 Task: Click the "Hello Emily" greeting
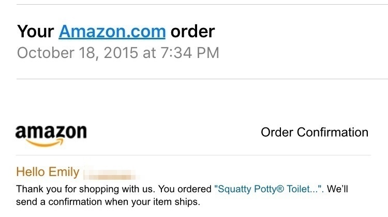pyautogui.click(x=48, y=172)
